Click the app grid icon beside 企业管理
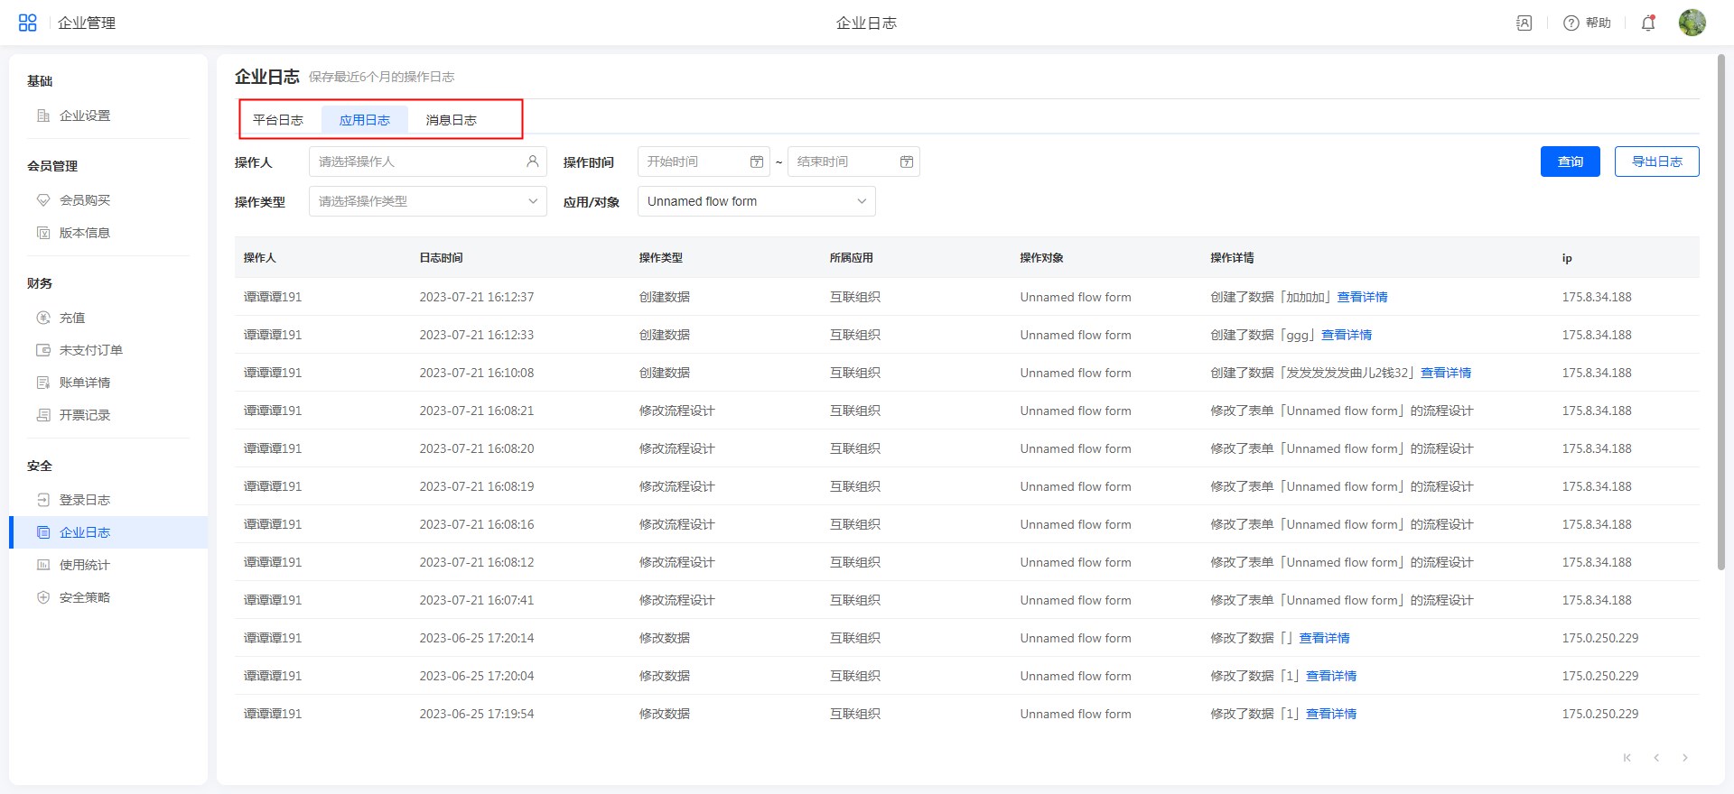Screen dimensions: 1734x794 (28, 23)
